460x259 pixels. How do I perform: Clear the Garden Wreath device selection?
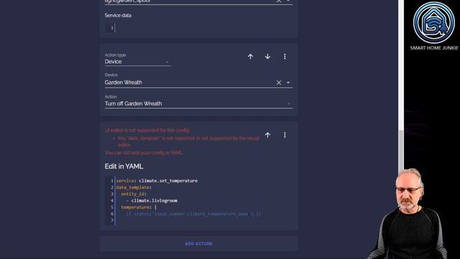[x=279, y=83]
